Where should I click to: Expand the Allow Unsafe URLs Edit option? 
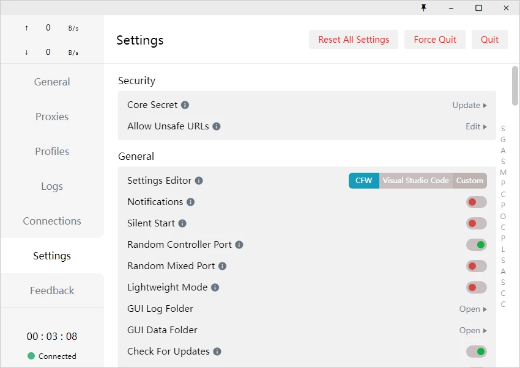click(x=476, y=126)
